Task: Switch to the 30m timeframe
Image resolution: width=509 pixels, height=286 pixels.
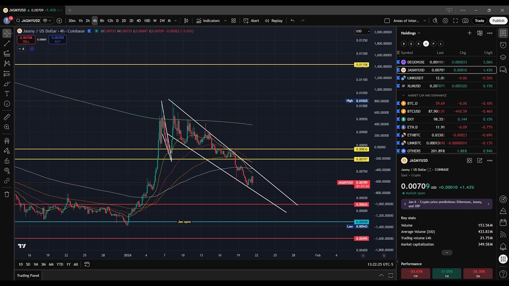Action: [72, 21]
